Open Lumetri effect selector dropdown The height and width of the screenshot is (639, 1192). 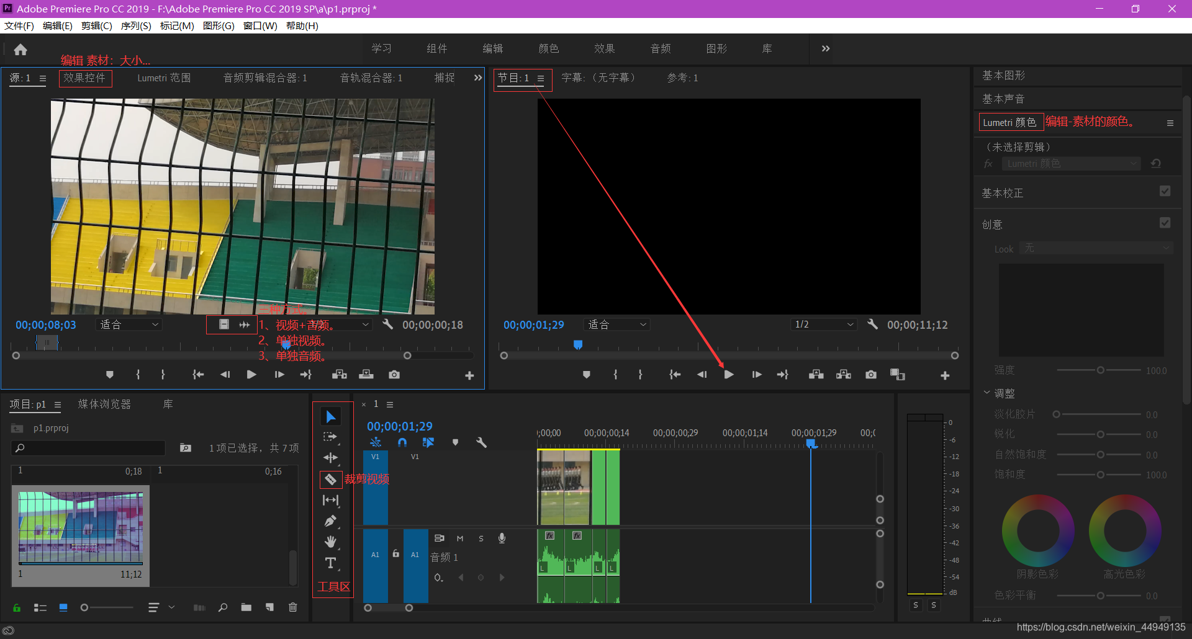pos(1071,164)
